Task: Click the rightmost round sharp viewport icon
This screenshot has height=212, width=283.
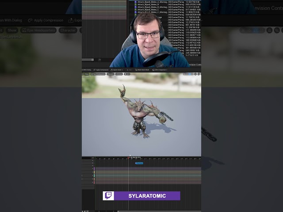Action: point(199,74)
